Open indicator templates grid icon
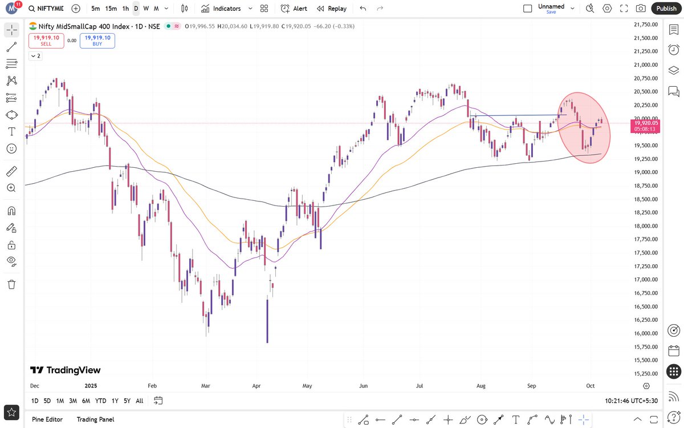 pos(264,9)
